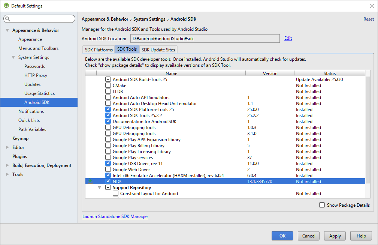Click the NDK download pending icon

(x=90, y=181)
